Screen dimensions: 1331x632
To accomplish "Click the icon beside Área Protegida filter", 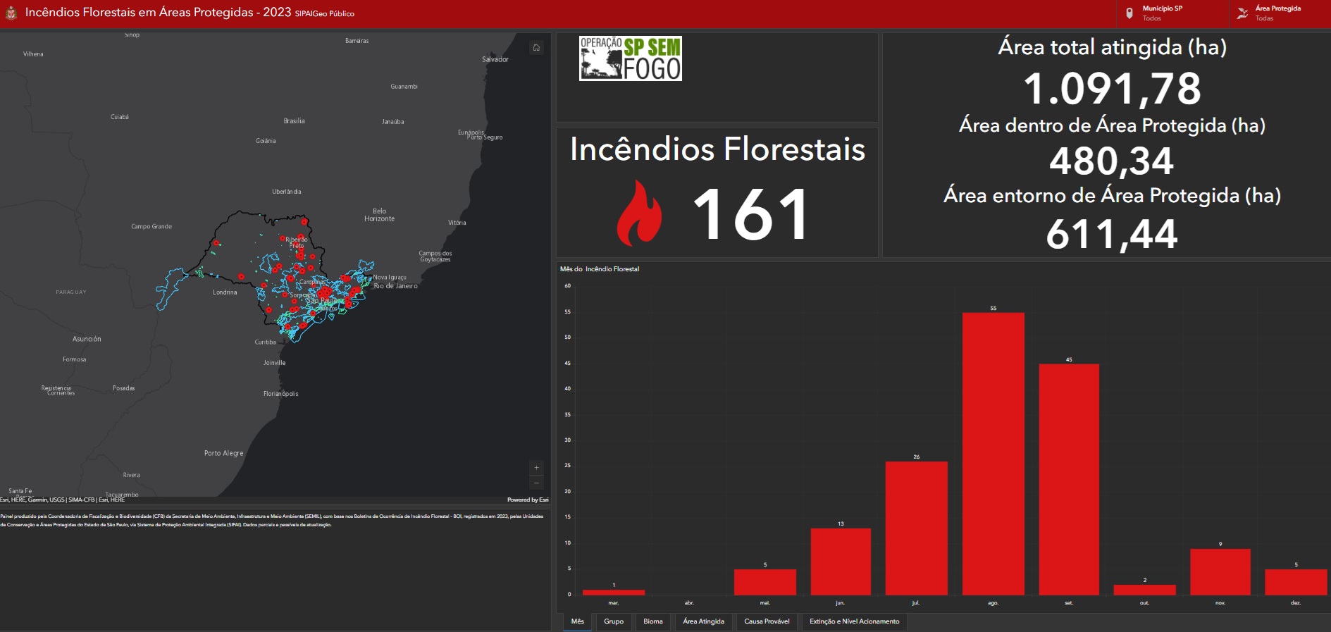I will click(x=1243, y=13).
